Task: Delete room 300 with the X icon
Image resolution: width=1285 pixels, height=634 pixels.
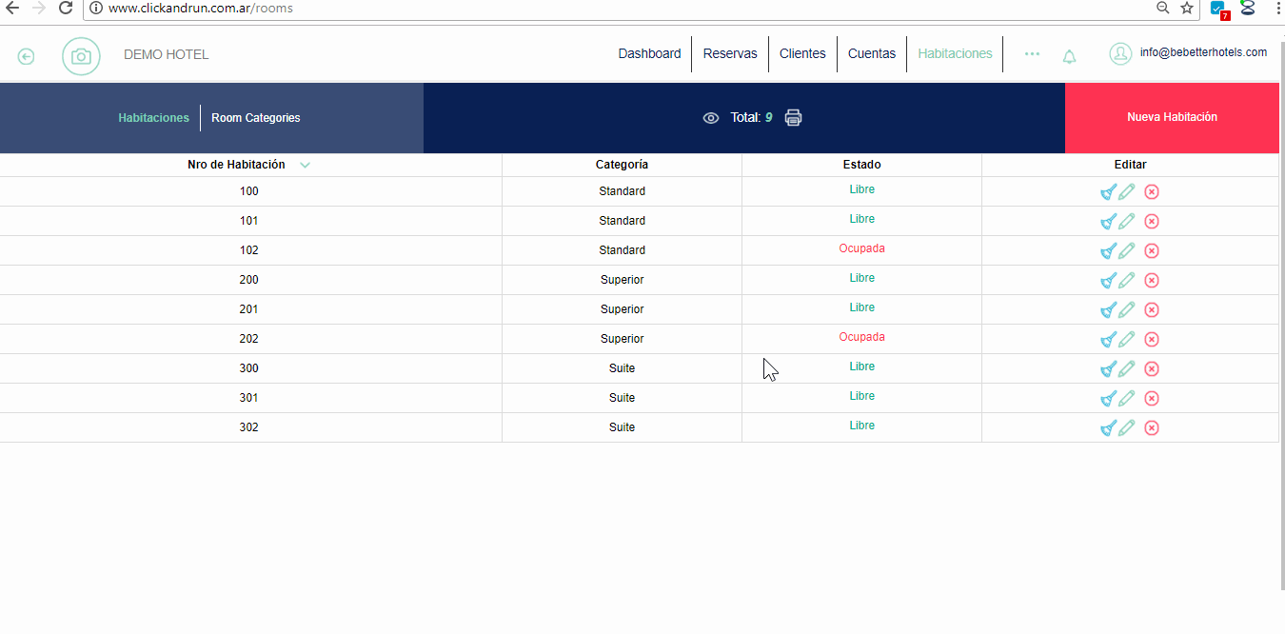Action: tap(1152, 369)
